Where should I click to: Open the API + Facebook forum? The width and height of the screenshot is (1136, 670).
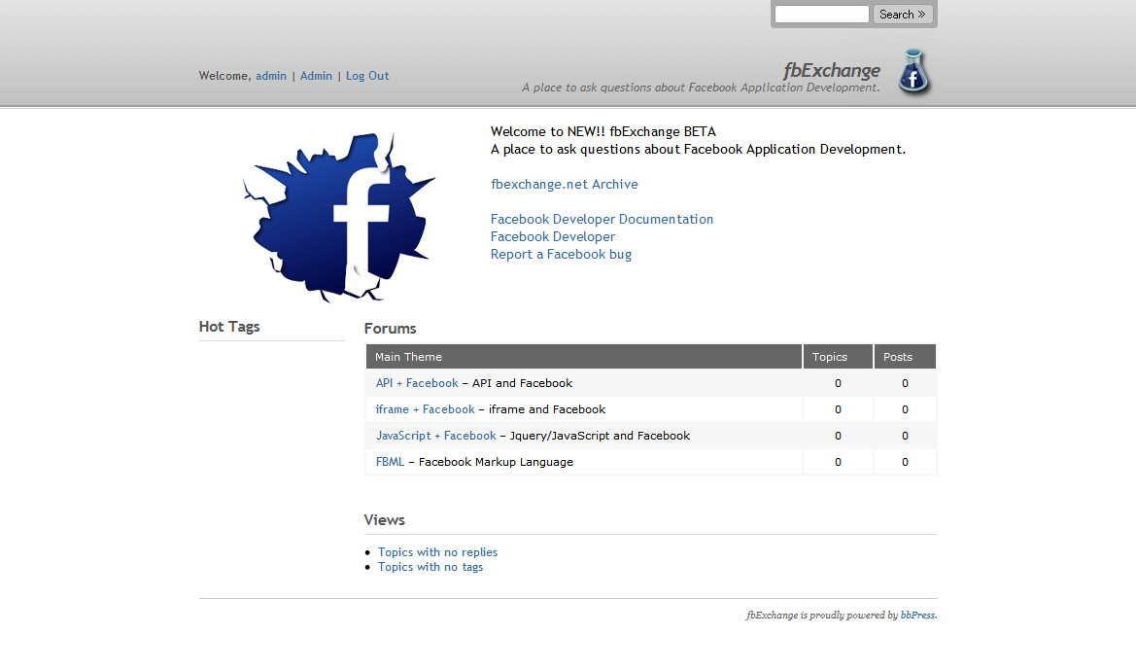(x=417, y=383)
